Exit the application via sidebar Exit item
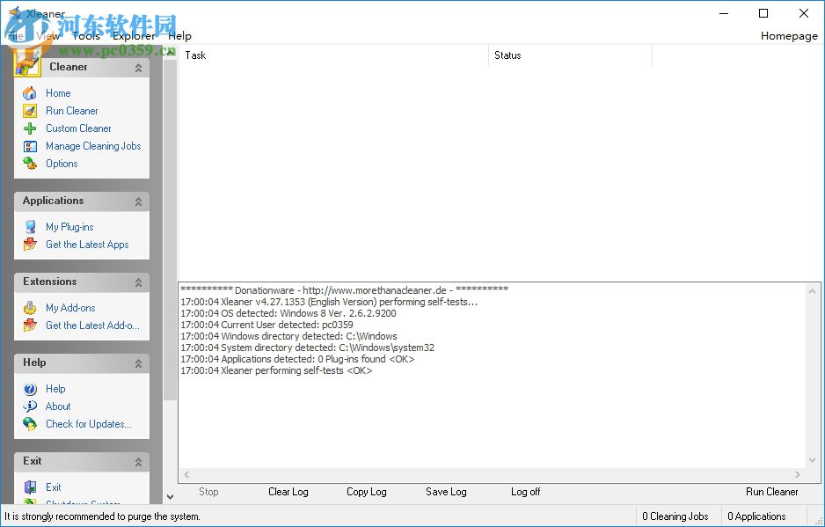 pos(53,487)
